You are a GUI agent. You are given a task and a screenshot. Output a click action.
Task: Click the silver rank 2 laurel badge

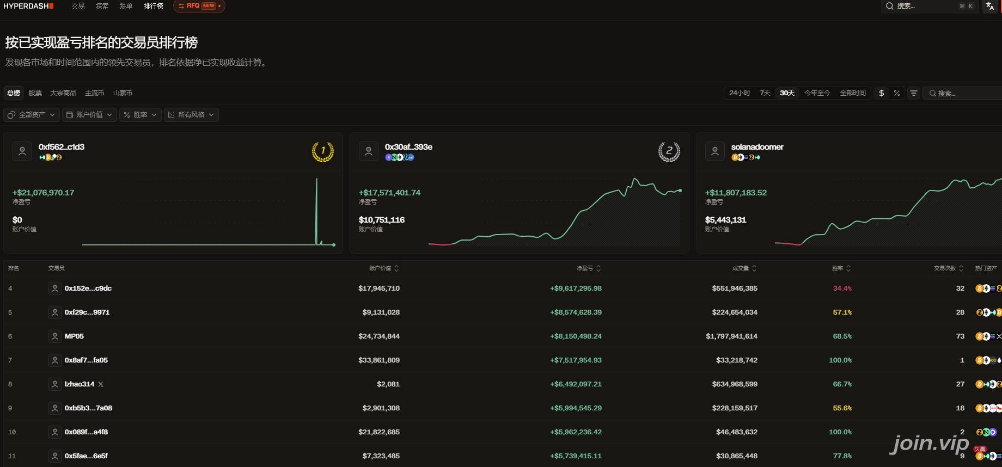point(669,151)
